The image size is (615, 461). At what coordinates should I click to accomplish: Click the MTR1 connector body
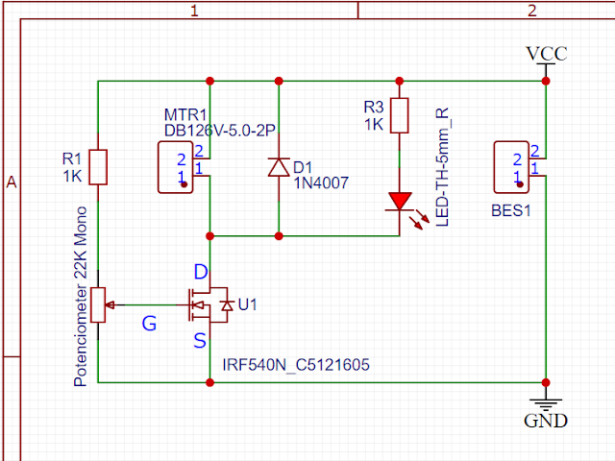point(175,167)
